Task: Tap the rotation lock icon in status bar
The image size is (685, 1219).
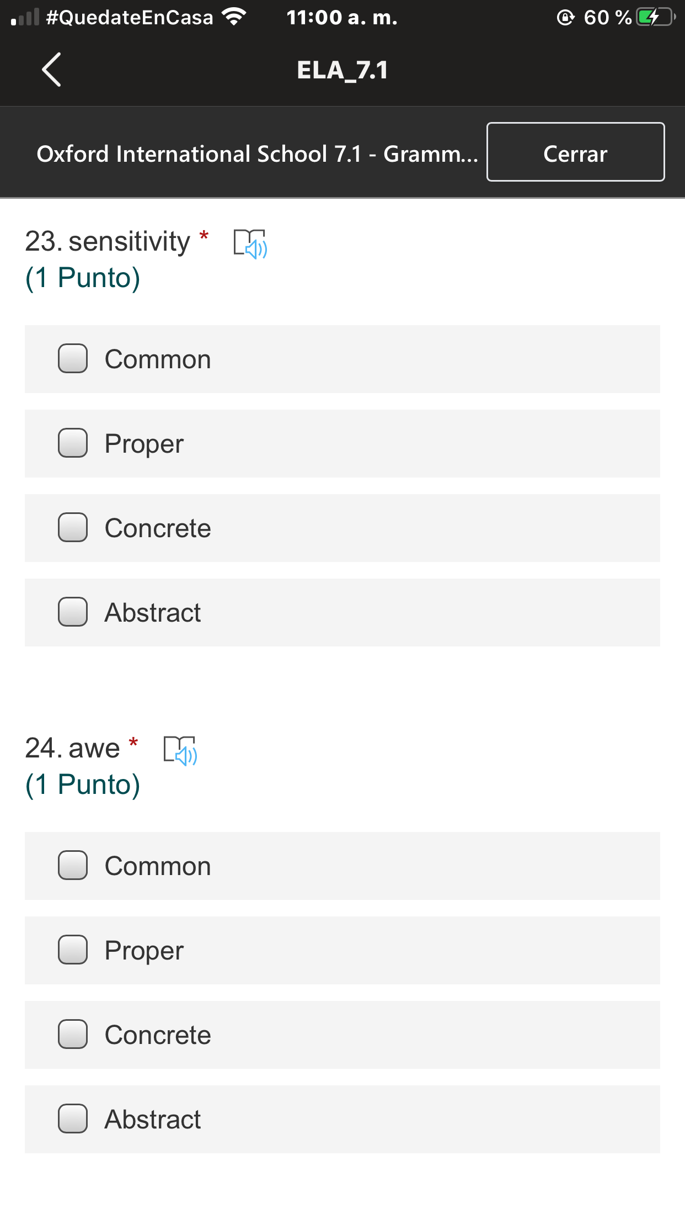Action: 565,18
